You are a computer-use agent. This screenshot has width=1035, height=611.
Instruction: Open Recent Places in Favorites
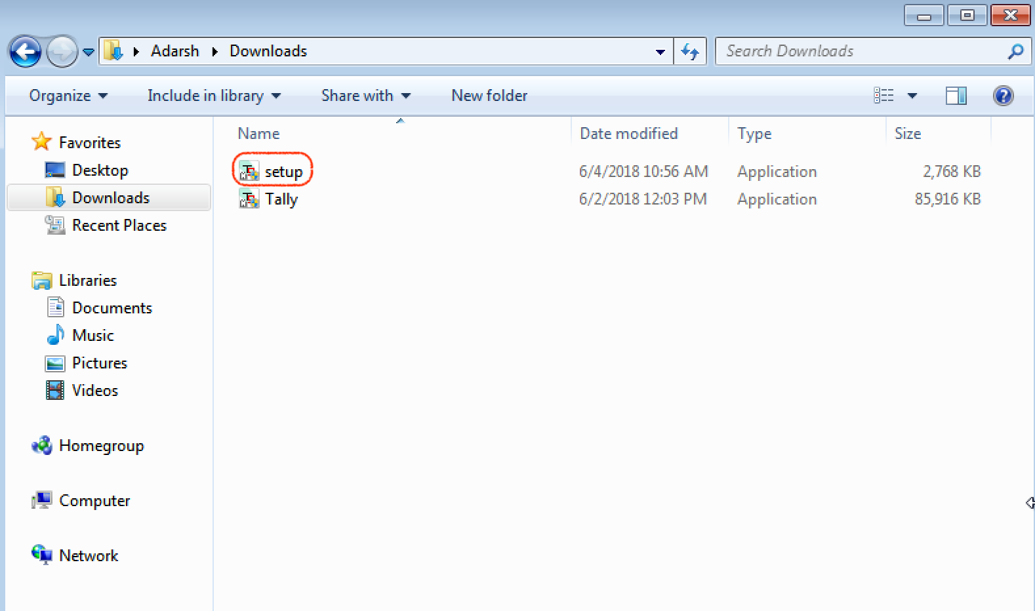coord(119,226)
